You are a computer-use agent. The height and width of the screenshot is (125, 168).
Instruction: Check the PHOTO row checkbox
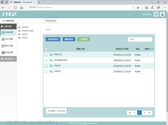[x=46, y=55]
